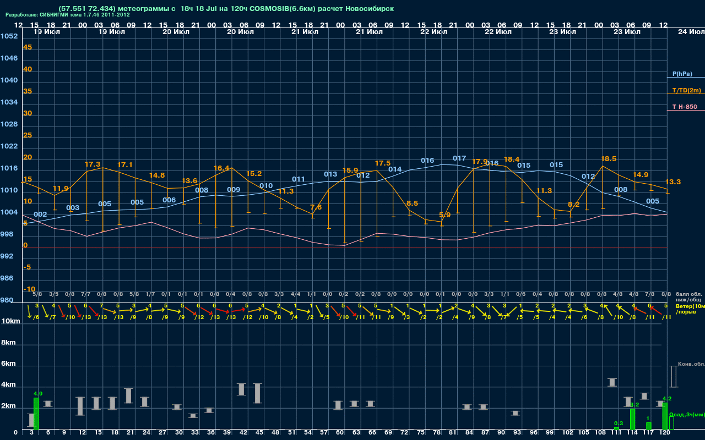705x440 pixels.
Task: Click the 011 pressure label
Action: pos(299,179)
